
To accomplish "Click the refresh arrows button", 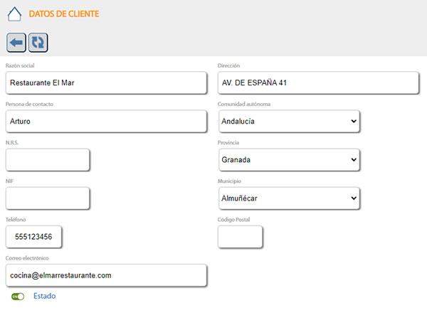I will (38, 43).
